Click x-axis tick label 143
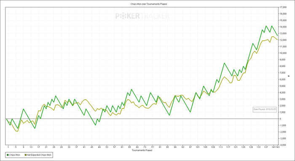Image resolution: width=295 pixels, height=161 pixels. (x=277, y=147)
